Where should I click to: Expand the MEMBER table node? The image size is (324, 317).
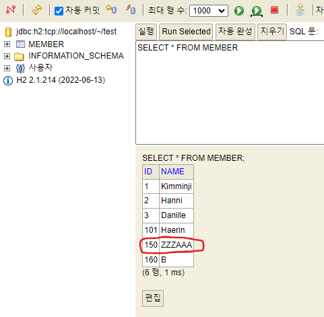7,44
